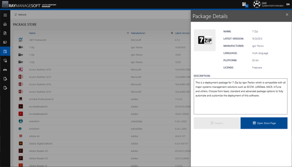Click the 7-Zip logo thumbnail
292x167 pixels.
205,40
